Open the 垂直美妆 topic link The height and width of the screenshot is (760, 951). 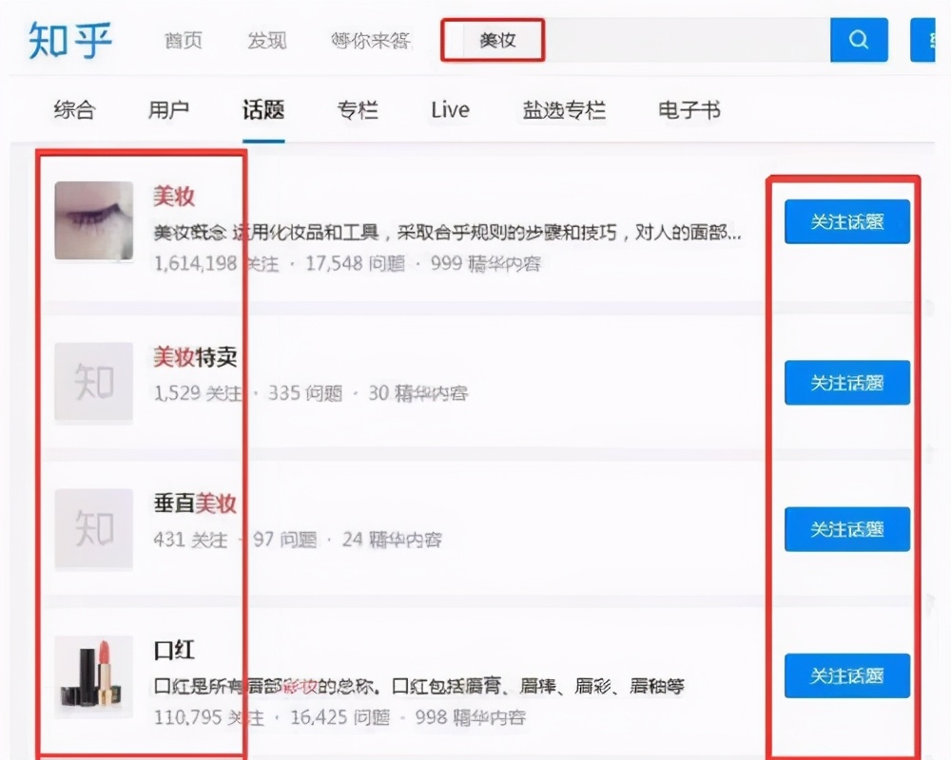tap(195, 503)
